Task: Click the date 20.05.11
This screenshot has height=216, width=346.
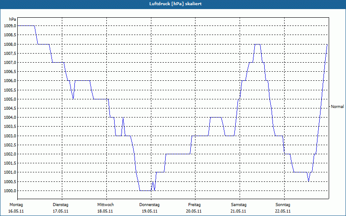Action: coord(194,211)
